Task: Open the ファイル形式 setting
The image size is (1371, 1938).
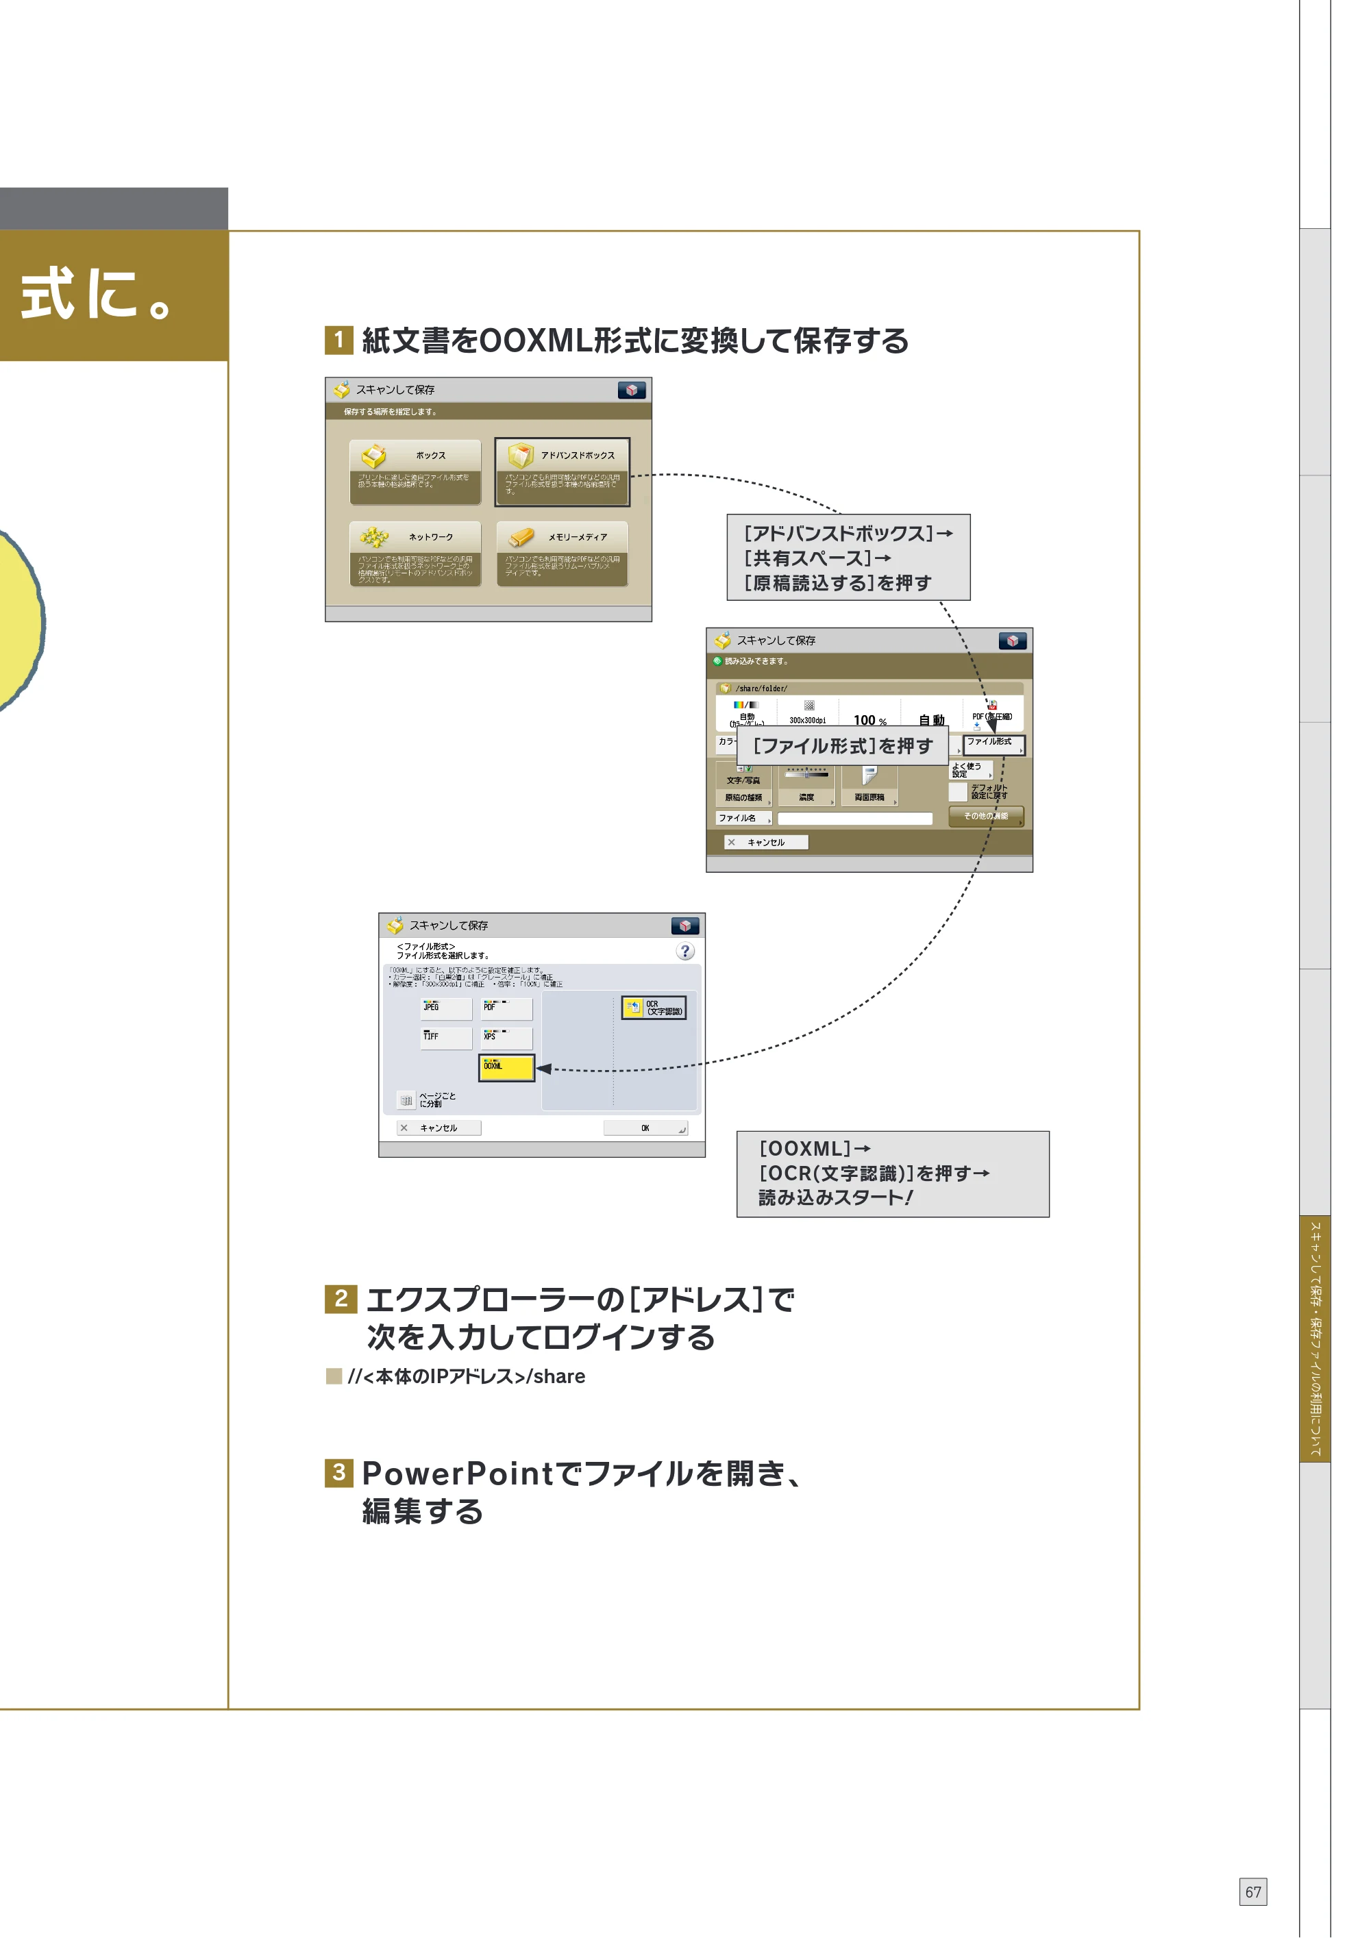Action: pos(993,745)
